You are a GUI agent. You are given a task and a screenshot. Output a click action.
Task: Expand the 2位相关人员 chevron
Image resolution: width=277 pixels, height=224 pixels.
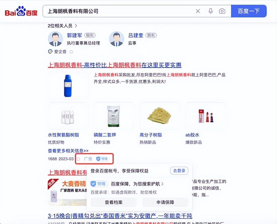tap(76, 26)
